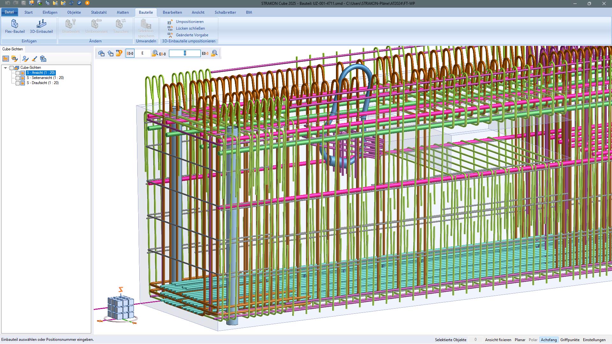Toggle Planar mode in status bar
This screenshot has width=612, height=344.
pos(520,340)
